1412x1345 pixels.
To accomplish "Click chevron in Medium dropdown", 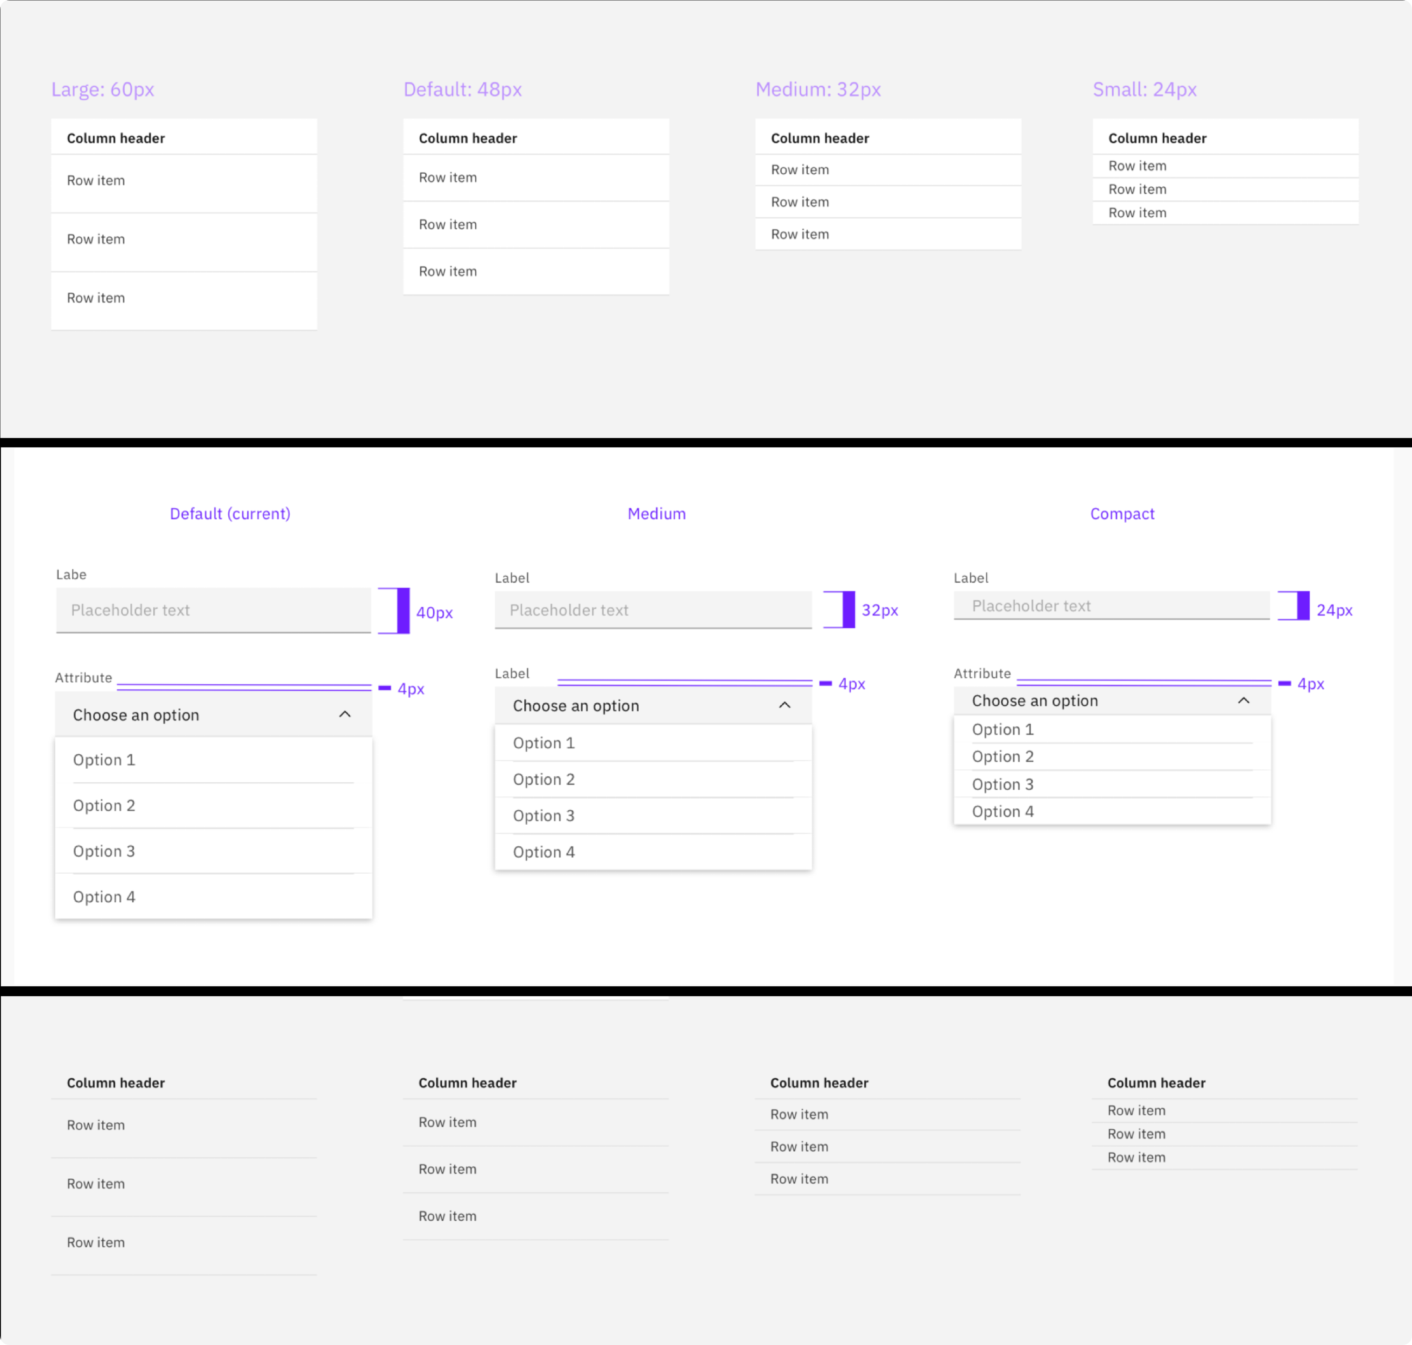I will pyautogui.click(x=785, y=705).
